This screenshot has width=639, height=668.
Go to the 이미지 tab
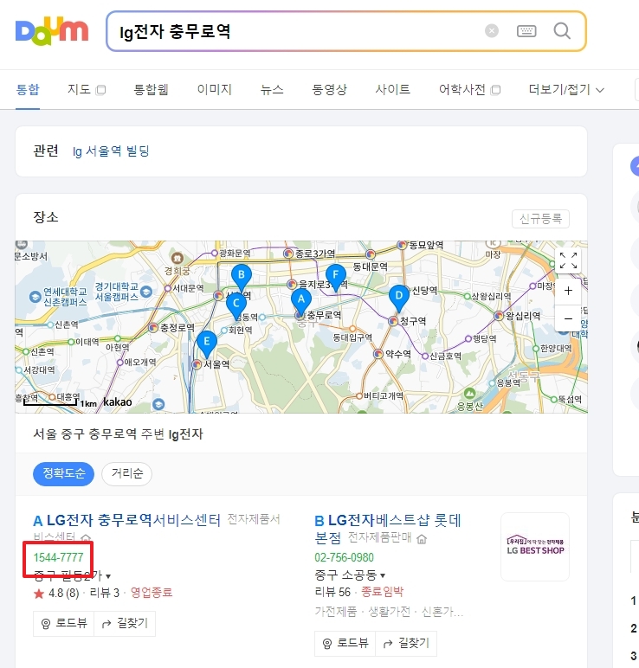pos(215,89)
